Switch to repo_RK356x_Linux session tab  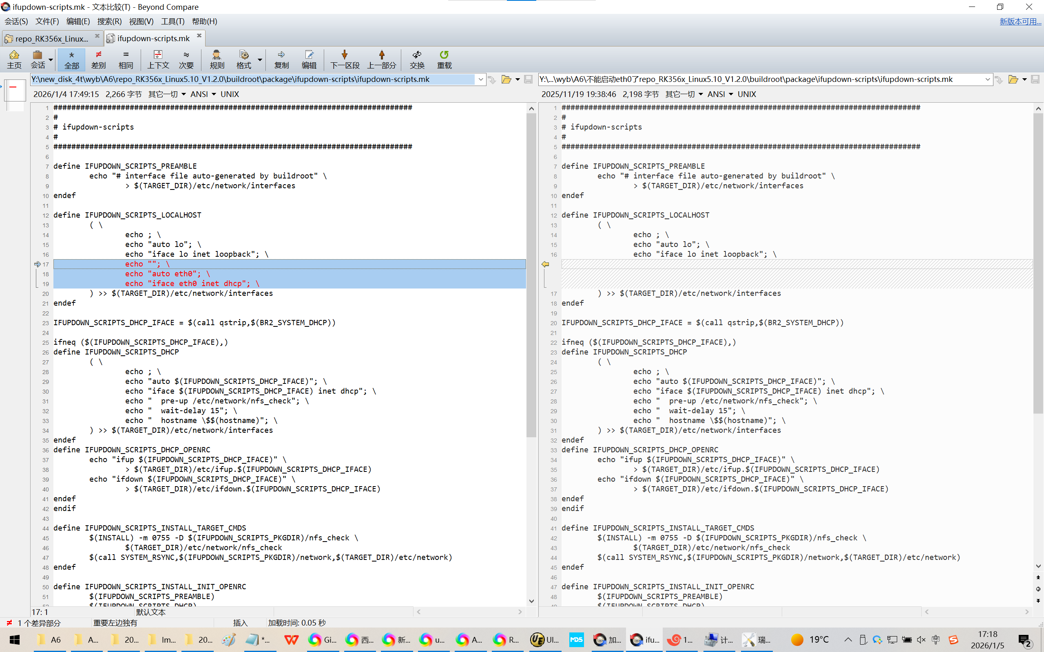click(x=51, y=38)
